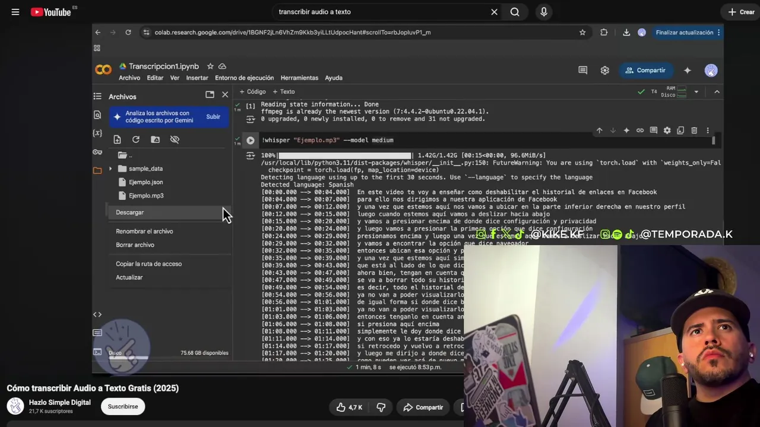This screenshot has height=427, width=760.
Task: Select the Ejemplo.json file
Action: point(145,182)
